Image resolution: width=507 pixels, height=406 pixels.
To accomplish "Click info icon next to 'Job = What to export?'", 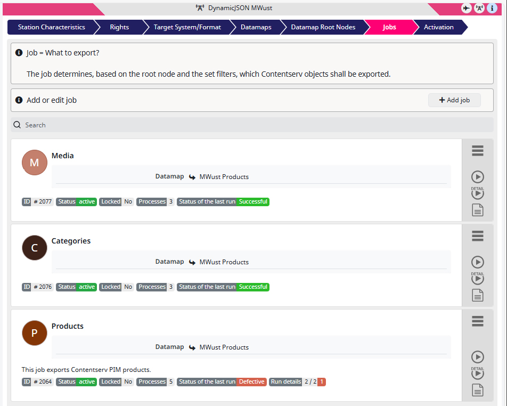I will [19, 52].
